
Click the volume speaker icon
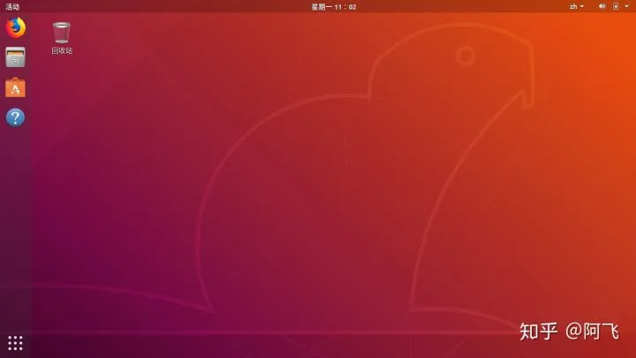click(602, 6)
